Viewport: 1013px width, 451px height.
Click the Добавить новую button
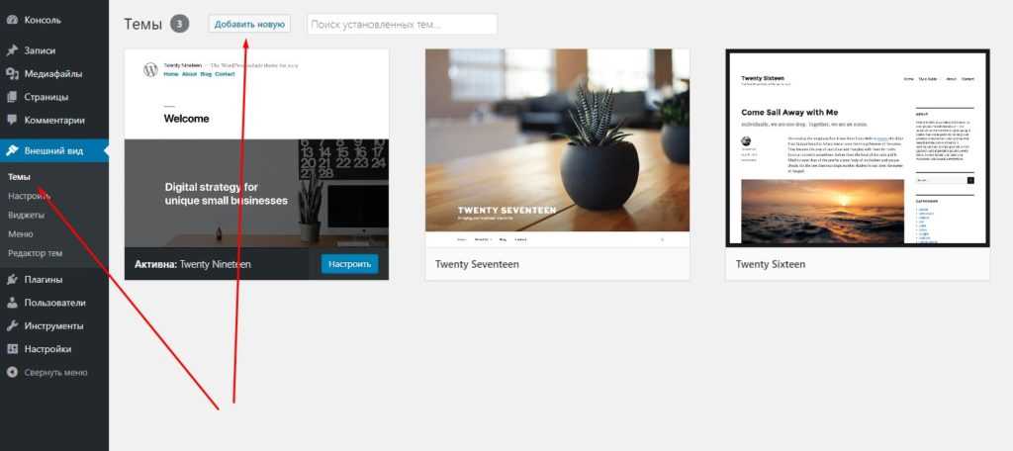tap(249, 24)
